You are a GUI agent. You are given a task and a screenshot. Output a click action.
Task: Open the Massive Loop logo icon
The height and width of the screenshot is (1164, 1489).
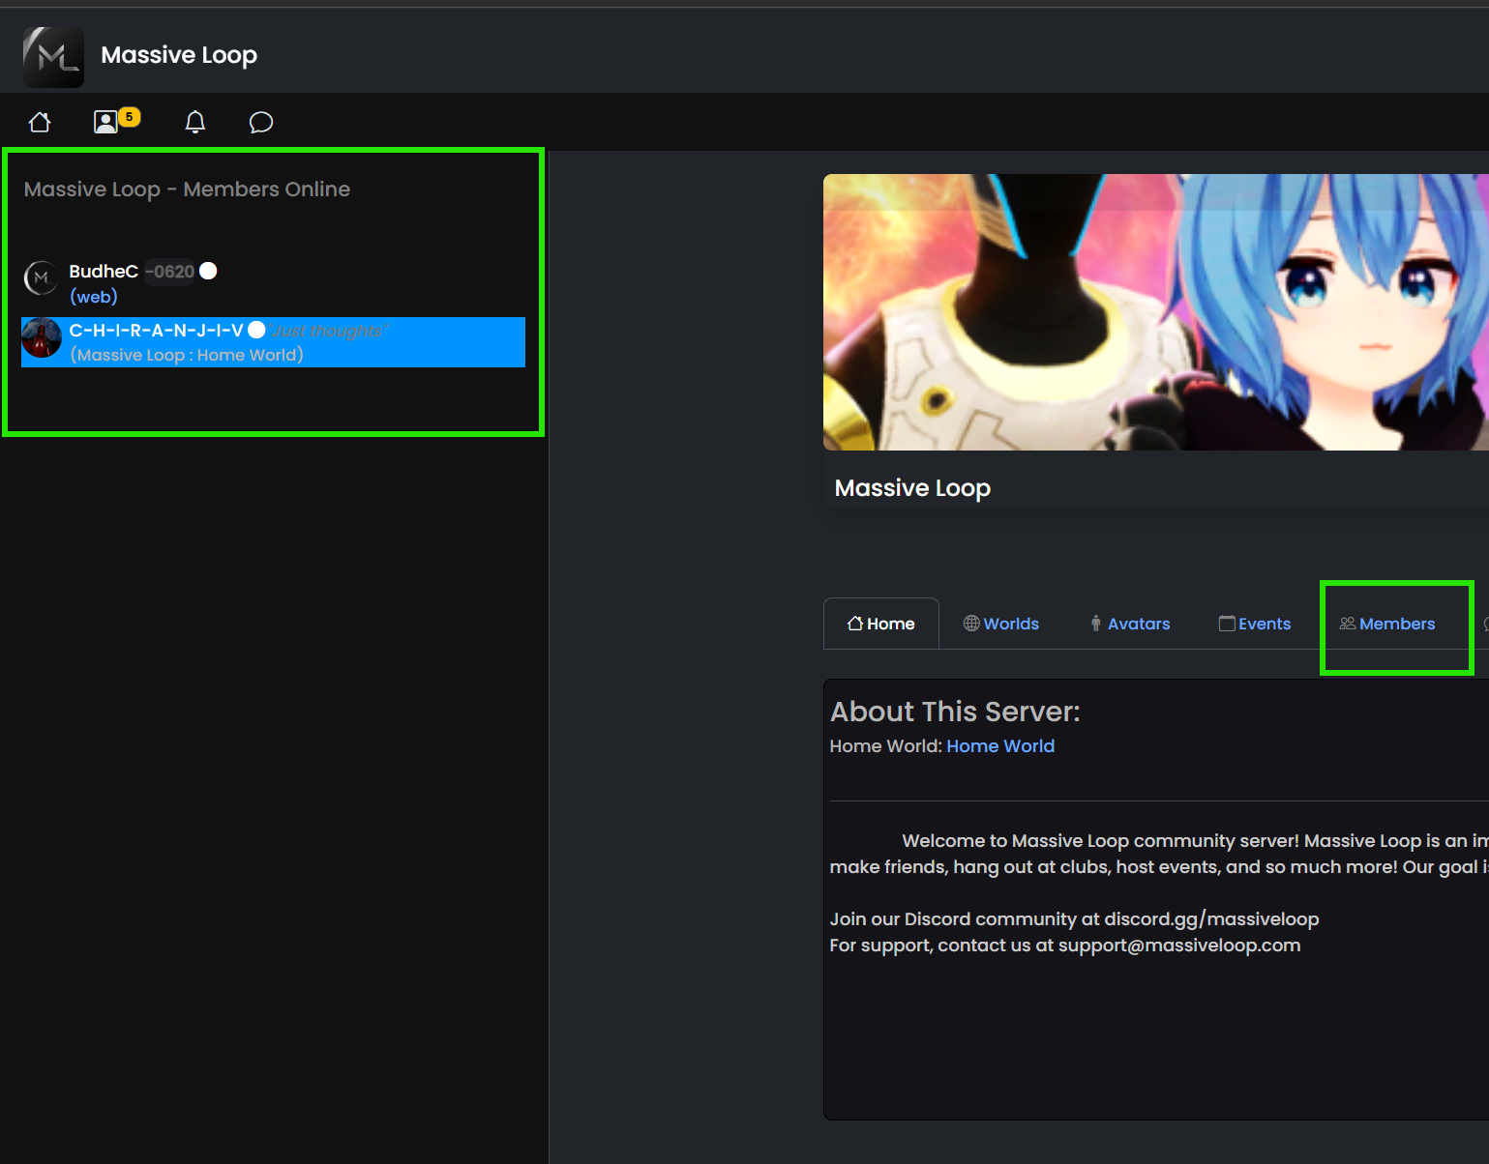point(53,56)
